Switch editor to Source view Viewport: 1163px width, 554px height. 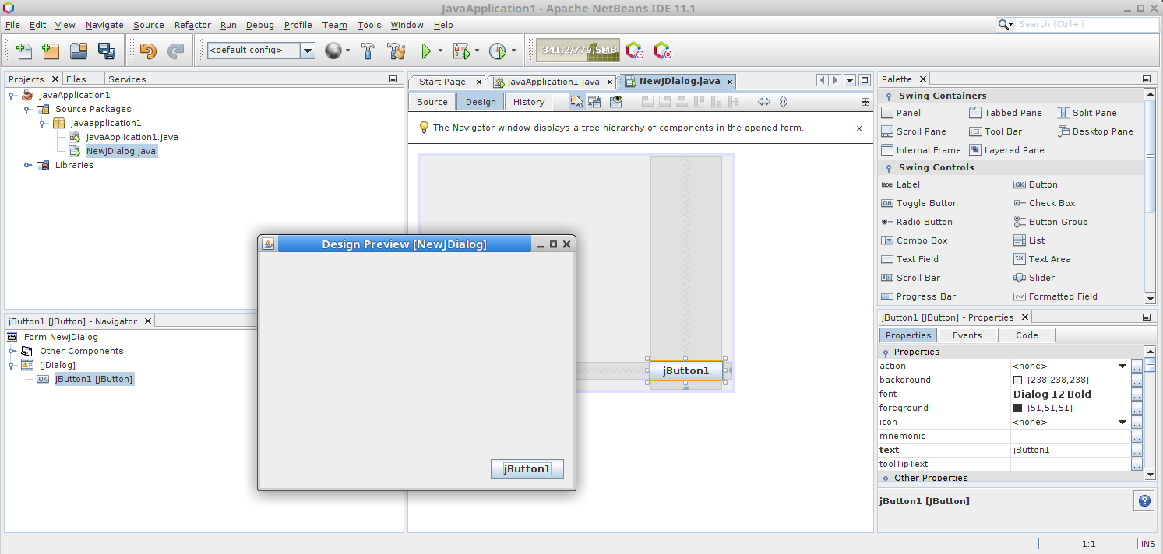pos(432,102)
